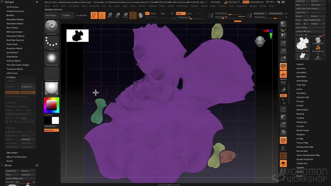The image size is (331, 186).
Task: Click the Zoom document icon
Action: coord(283,43)
